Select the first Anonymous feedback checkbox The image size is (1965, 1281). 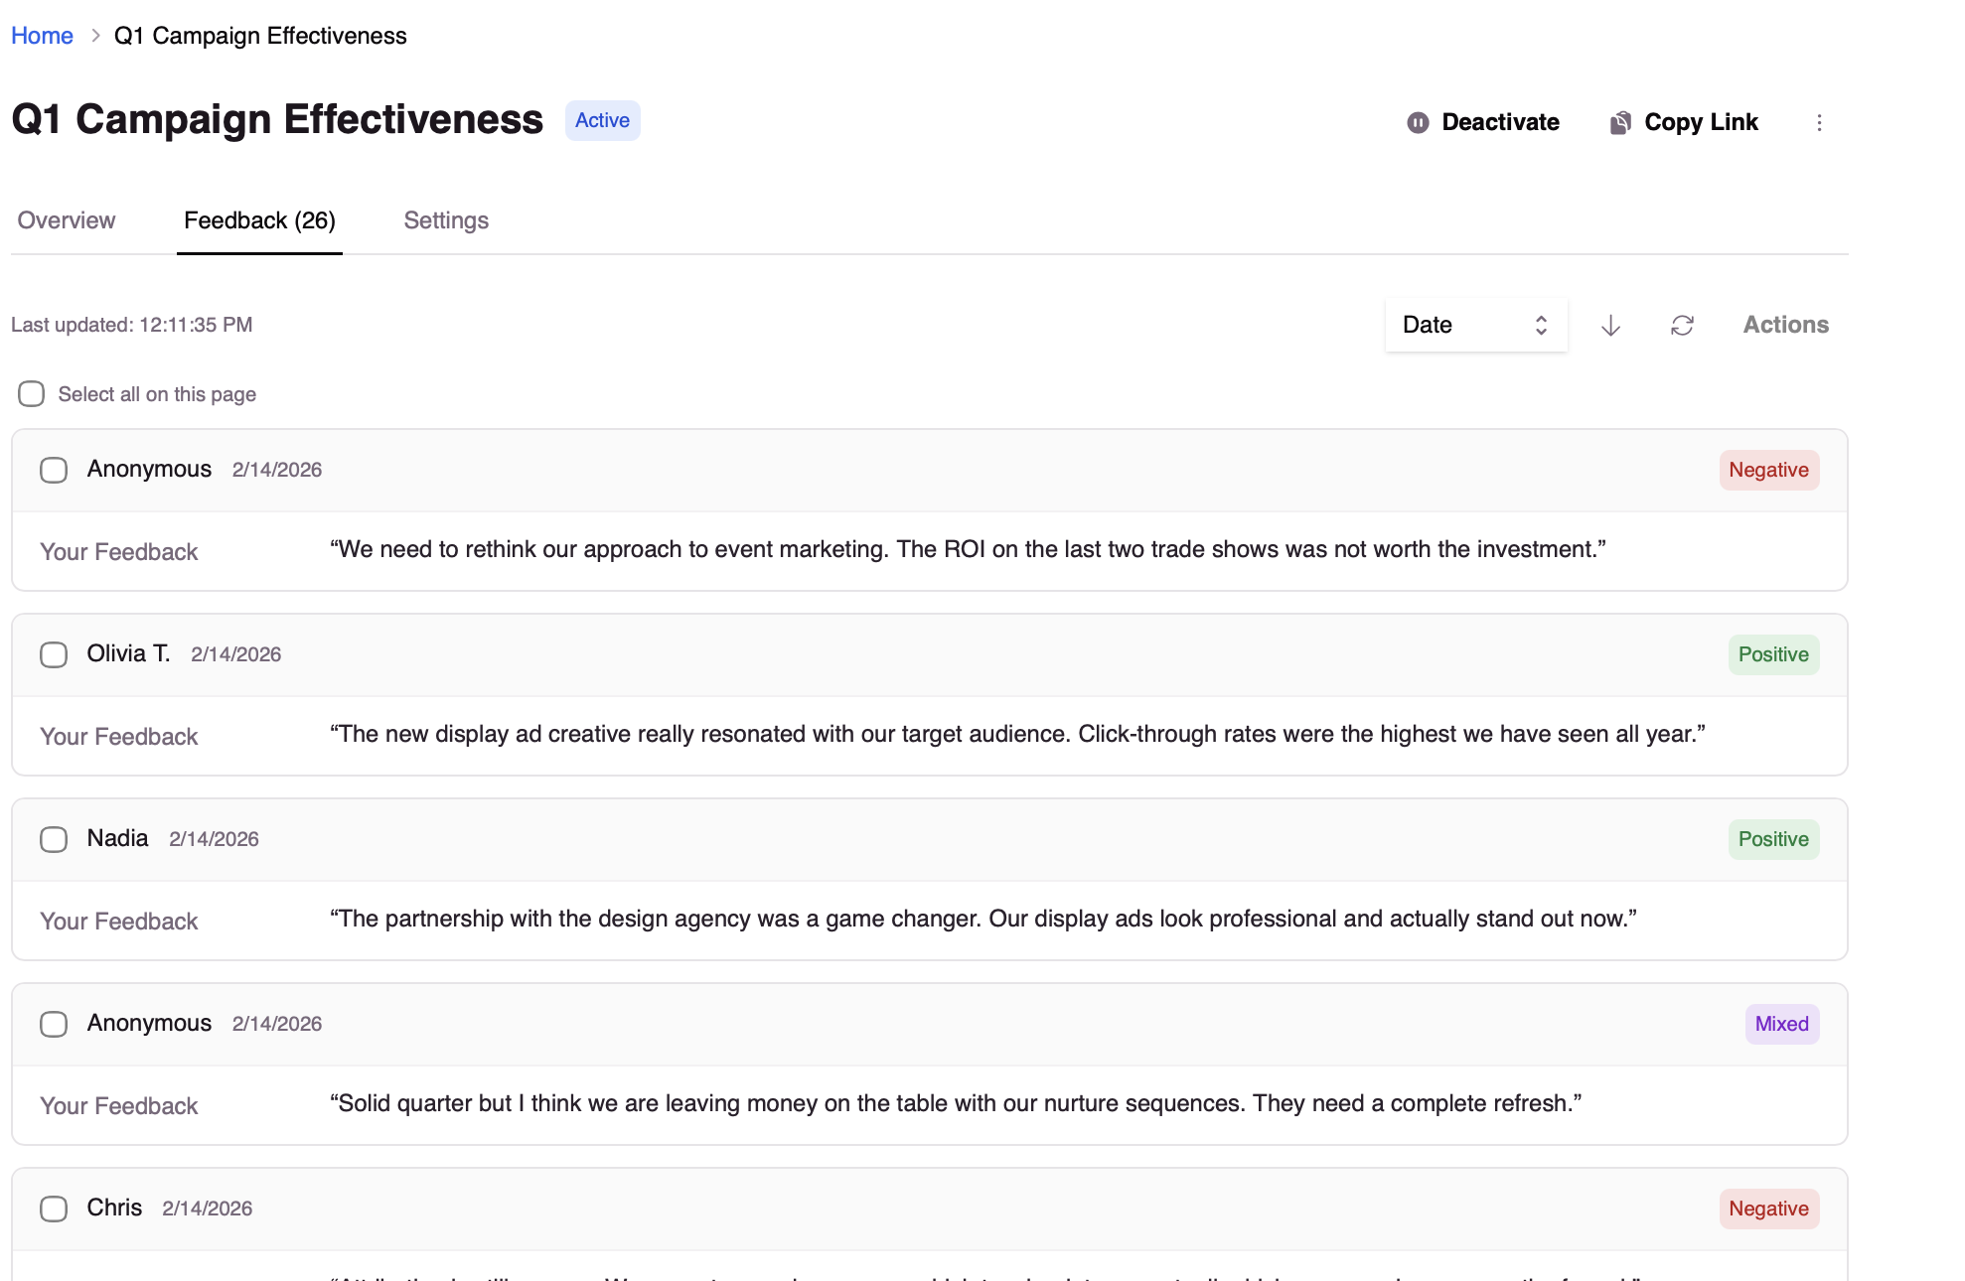(53, 470)
